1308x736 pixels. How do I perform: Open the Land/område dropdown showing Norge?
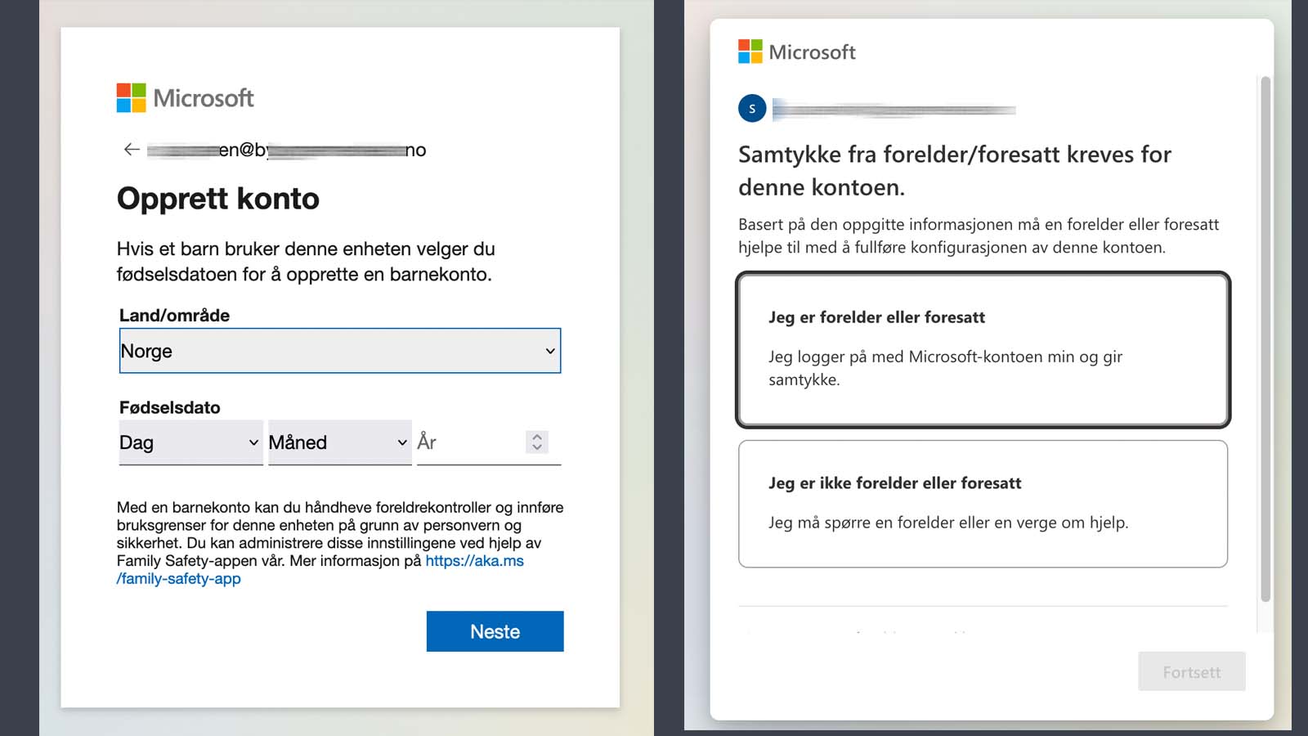coord(340,351)
